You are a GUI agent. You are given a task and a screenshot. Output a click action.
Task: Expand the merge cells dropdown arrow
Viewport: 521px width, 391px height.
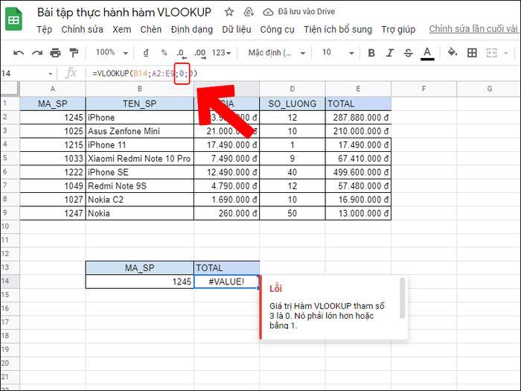(506, 53)
